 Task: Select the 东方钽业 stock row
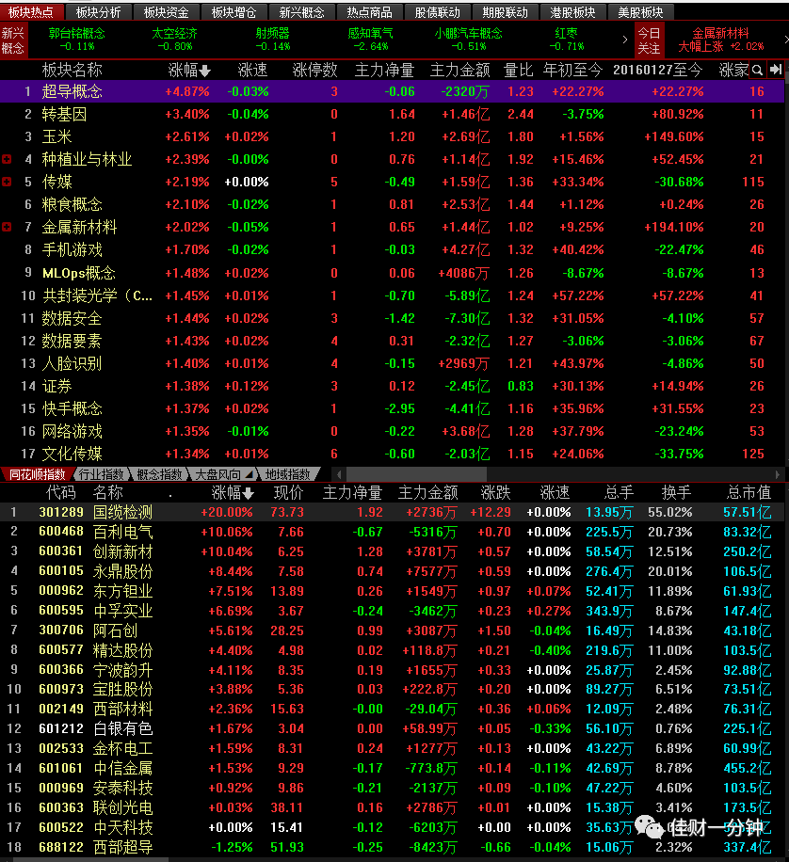pos(392,592)
